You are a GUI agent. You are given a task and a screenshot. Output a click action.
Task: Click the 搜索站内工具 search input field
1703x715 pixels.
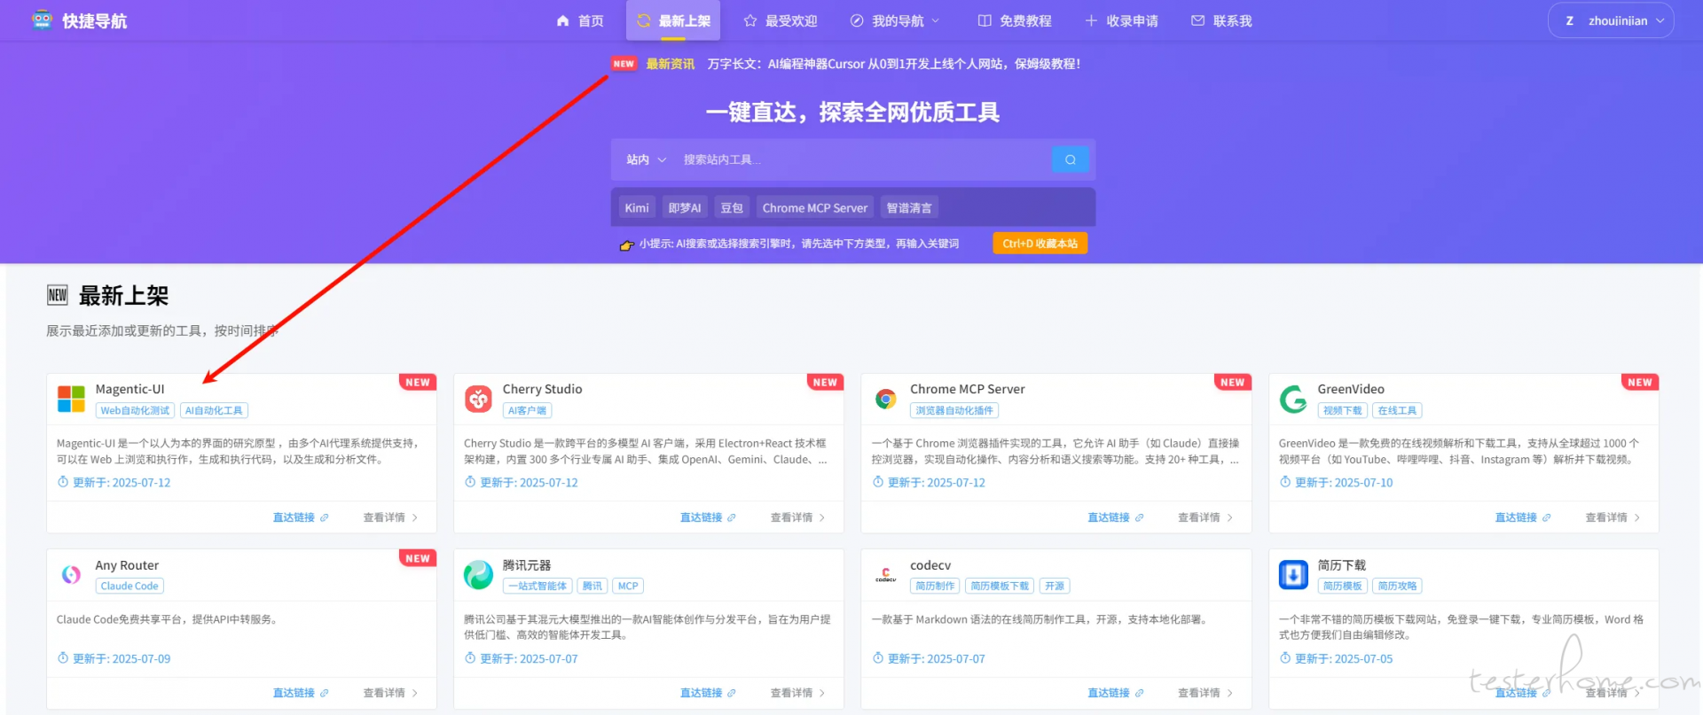860,159
